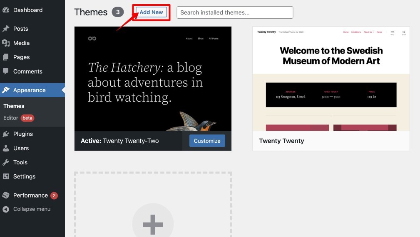Click the themes count badge 3
The width and height of the screenshot is (420, 237).
(117, 12)
